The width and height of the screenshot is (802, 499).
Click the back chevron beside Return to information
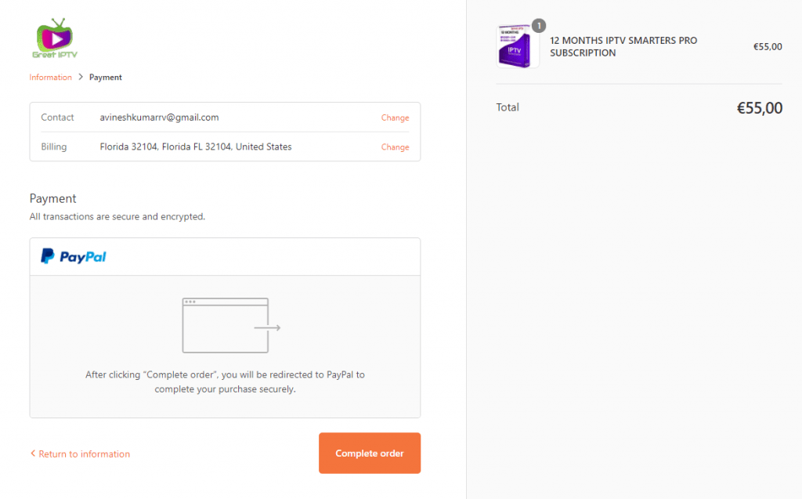coord(33,454)
